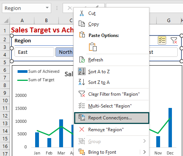Click the Copy pages icon
Screen dimensions: 183x156
tap(82, 24)
